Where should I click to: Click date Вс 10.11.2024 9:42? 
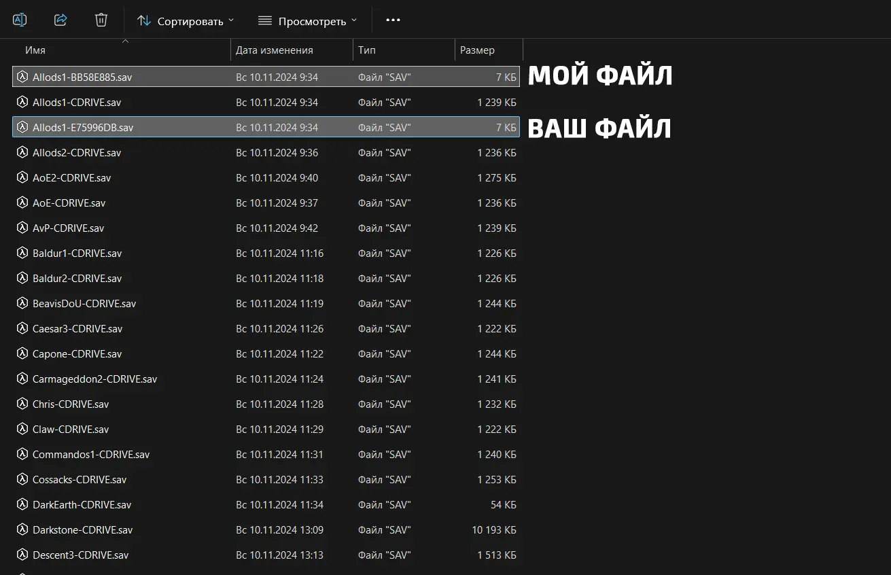coord(277,228)
